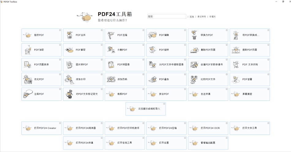Screen dimensions: 291x152
Task: Open the 分割PDF split tool
Action: 125,50
